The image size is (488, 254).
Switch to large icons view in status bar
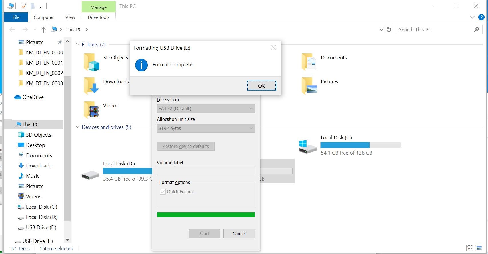coord(479,248)
